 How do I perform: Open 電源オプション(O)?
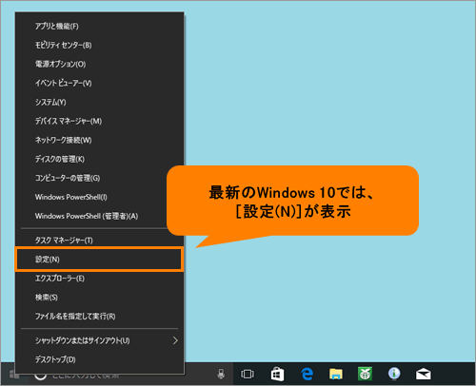99,64
